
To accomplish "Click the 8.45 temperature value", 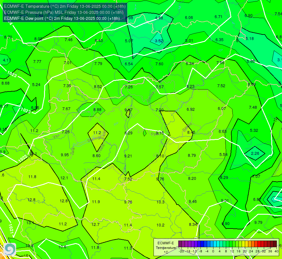I will (x=191, y=132).
